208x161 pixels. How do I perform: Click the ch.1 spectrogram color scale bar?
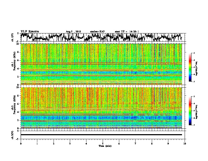click(190, 67)
